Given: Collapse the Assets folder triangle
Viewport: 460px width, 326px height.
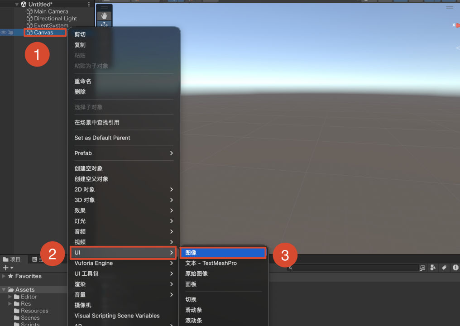Looking at the screenshot, I should tap(4, 290).
